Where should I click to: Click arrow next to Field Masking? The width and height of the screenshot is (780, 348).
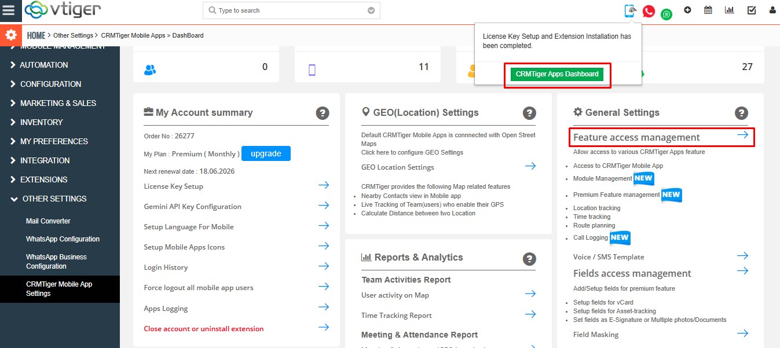click(742, 334)
